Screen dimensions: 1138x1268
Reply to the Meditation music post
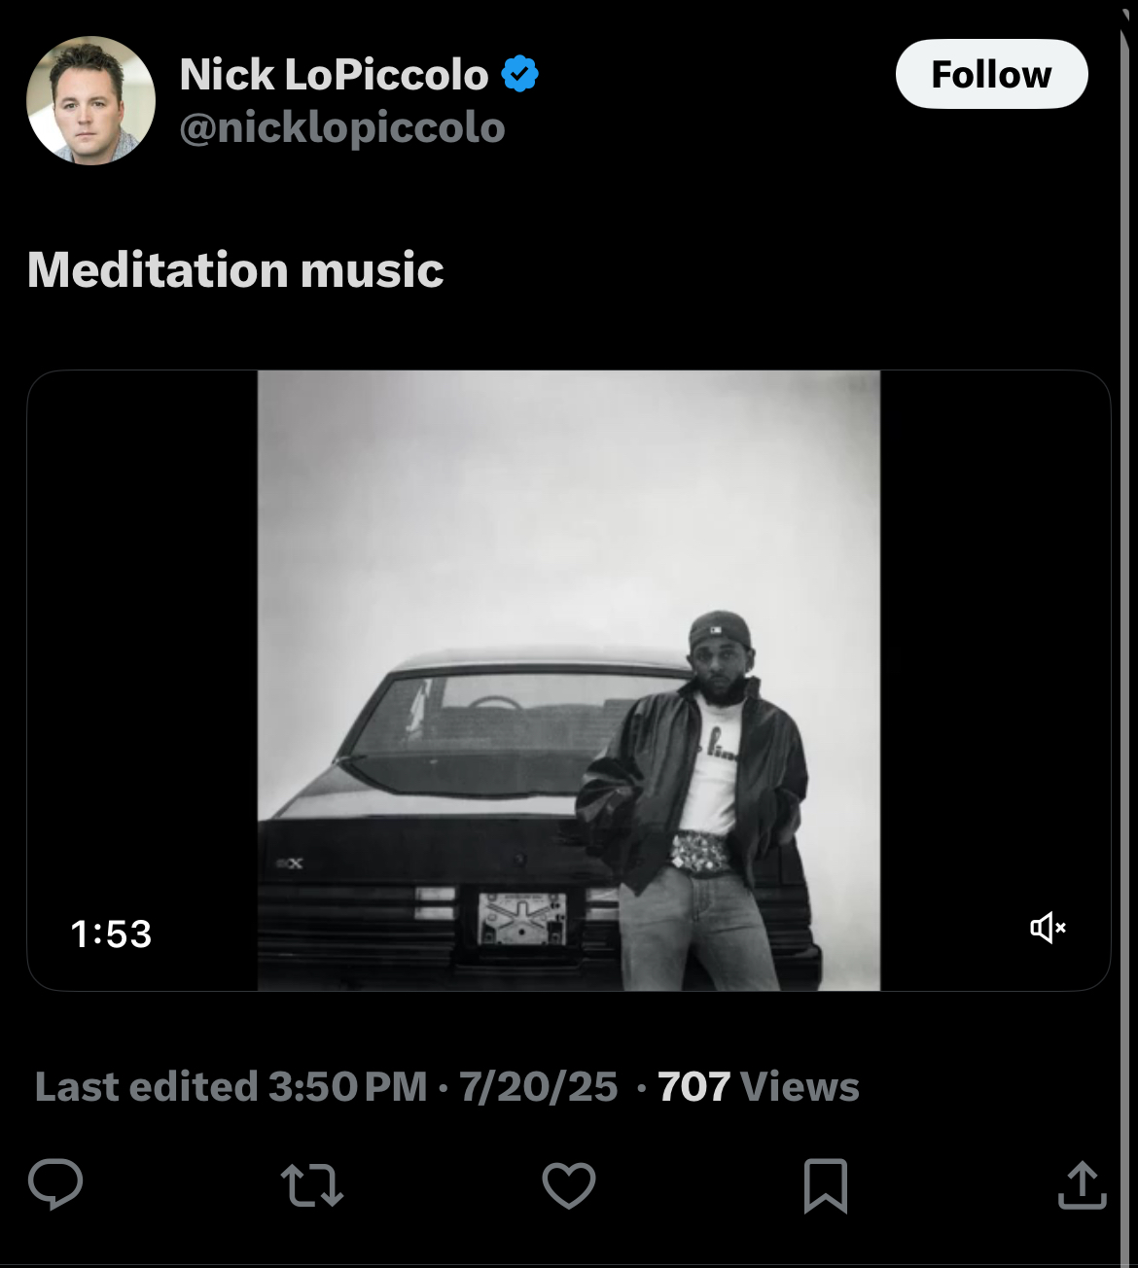[x=55, y=1183]
